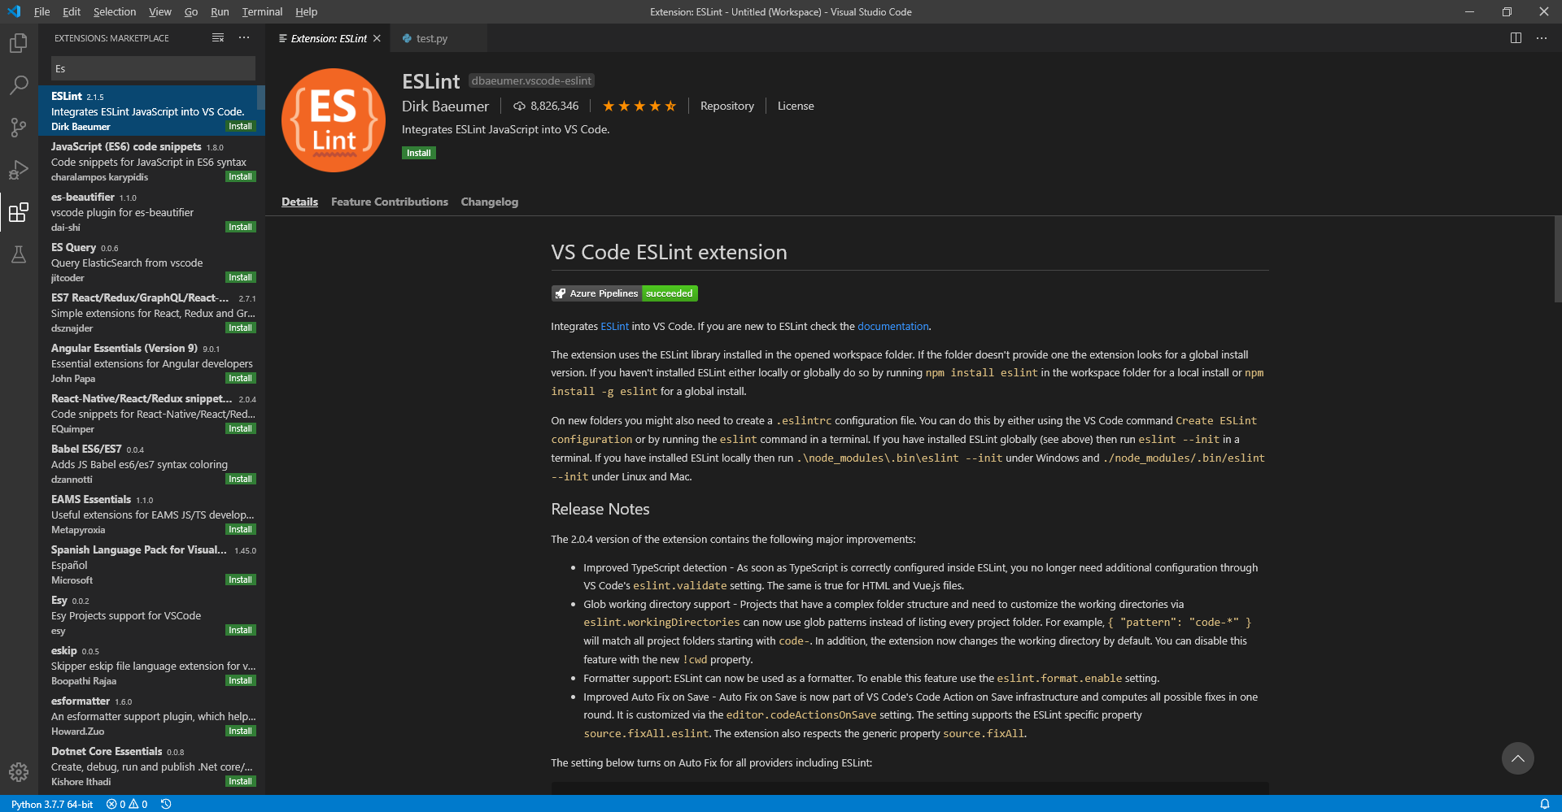1562x812 pixels.
Task: Open the Terminal menu
Action: [x=262, y=11]
